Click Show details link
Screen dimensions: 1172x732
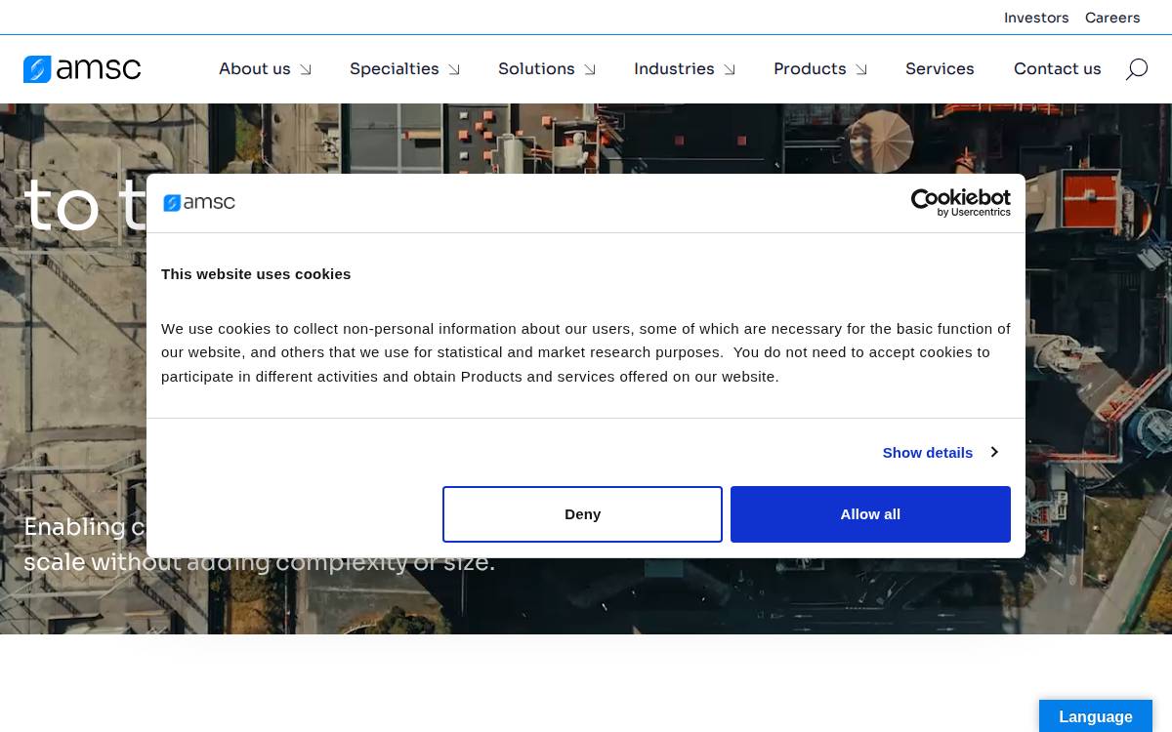(928, 452)
